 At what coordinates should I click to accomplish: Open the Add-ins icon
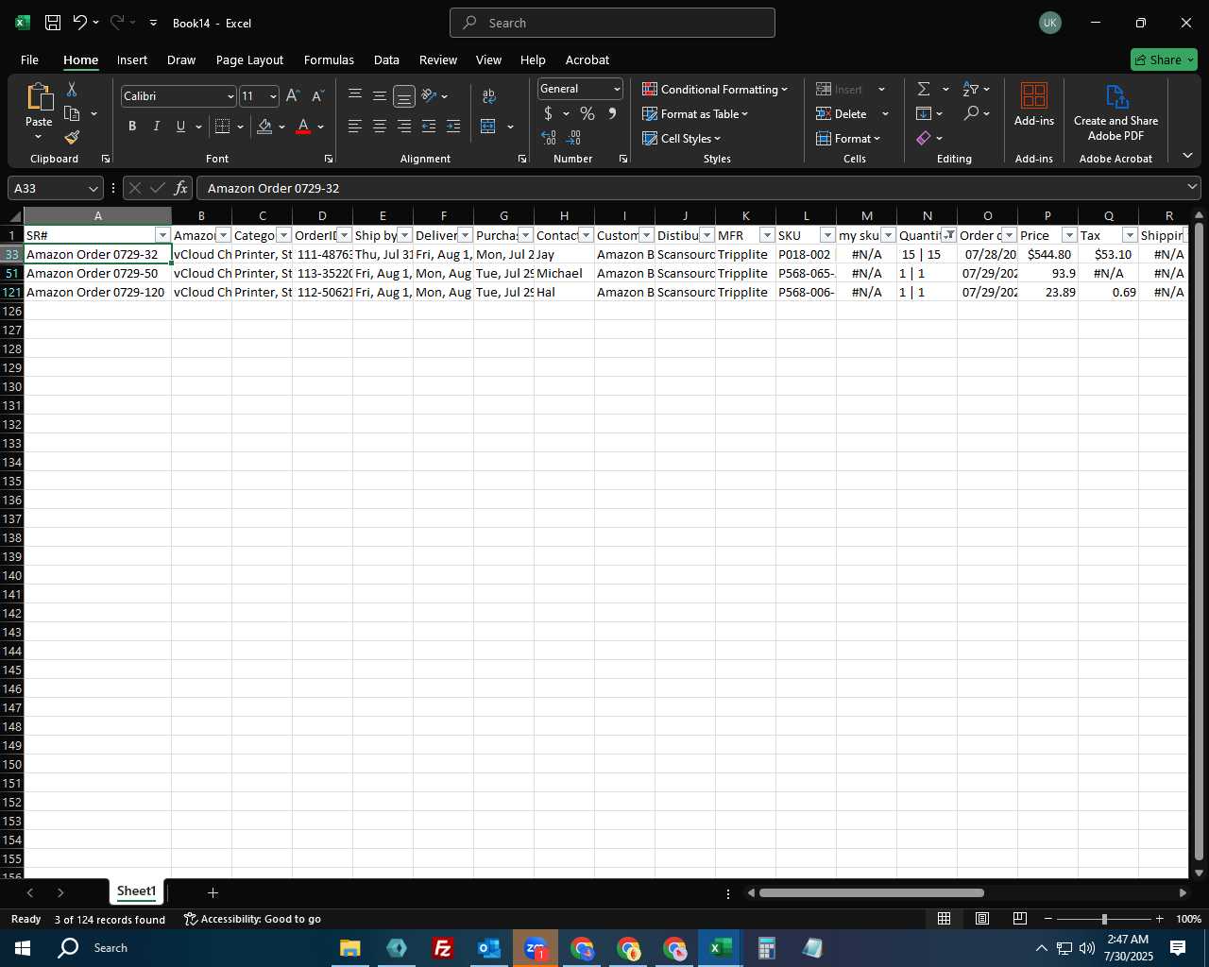pyautogui.click(x=1034, y=104)
